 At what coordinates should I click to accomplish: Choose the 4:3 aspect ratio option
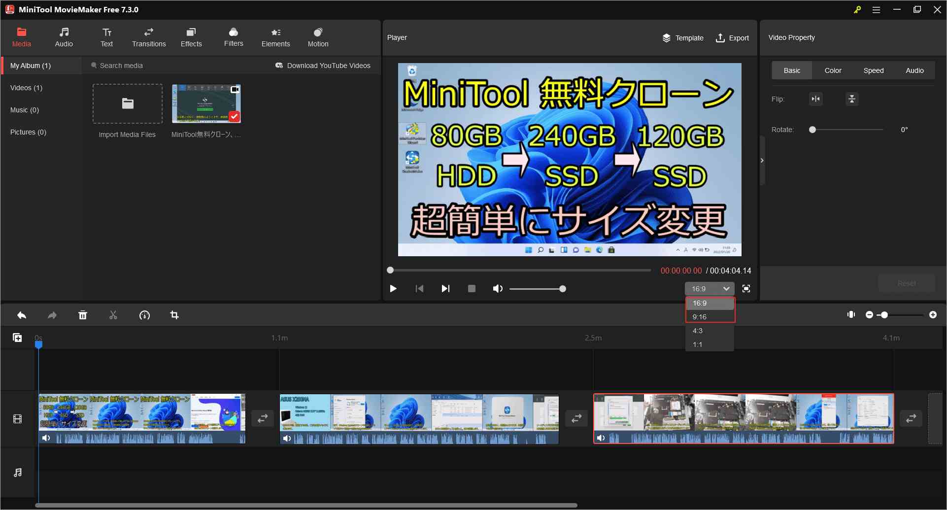pos(710,331)
